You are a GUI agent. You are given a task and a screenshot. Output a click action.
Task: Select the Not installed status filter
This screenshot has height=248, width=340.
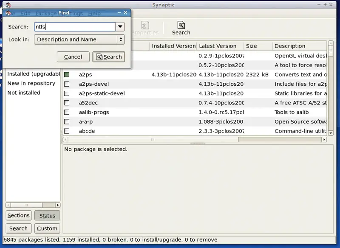(24, 93)
